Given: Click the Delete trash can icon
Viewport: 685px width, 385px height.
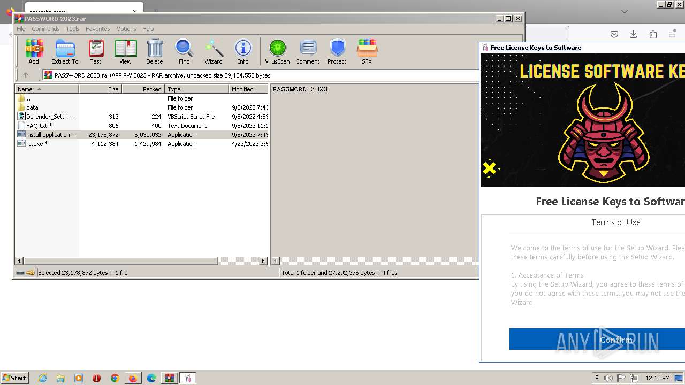Looking at the screenshot, I should click(155, 52).
